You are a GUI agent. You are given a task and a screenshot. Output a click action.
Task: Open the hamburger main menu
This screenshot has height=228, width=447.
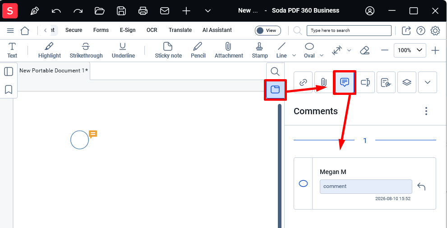[x=10, y=31]
